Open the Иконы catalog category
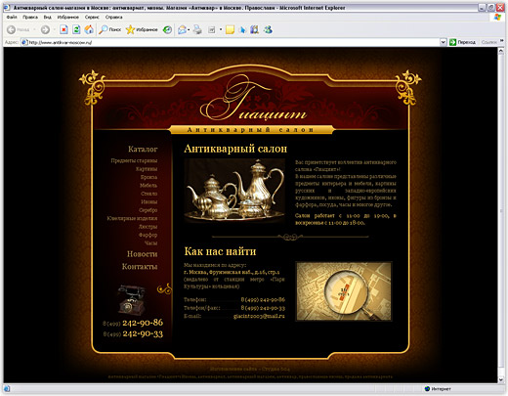Image resolution: width=508 pixels, height=396 pixels. click(149, 201)
